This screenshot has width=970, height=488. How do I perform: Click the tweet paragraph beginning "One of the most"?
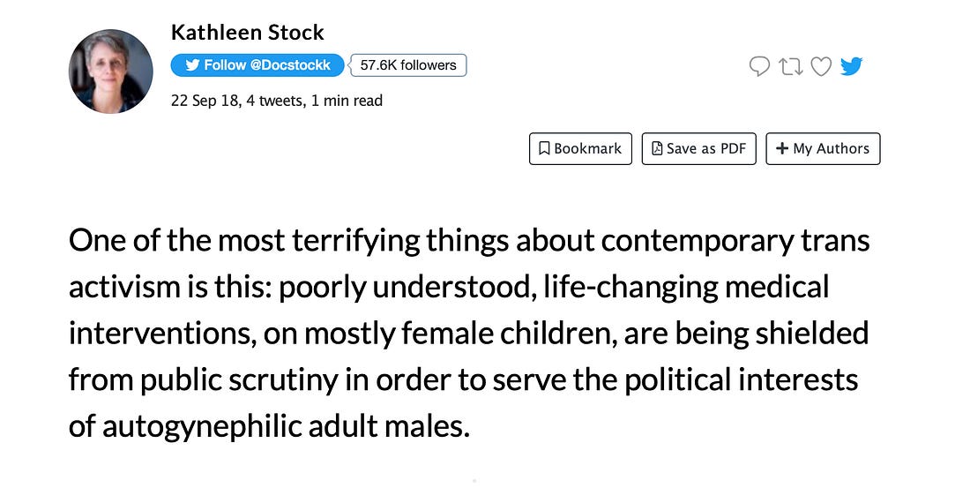pos(468,334)
